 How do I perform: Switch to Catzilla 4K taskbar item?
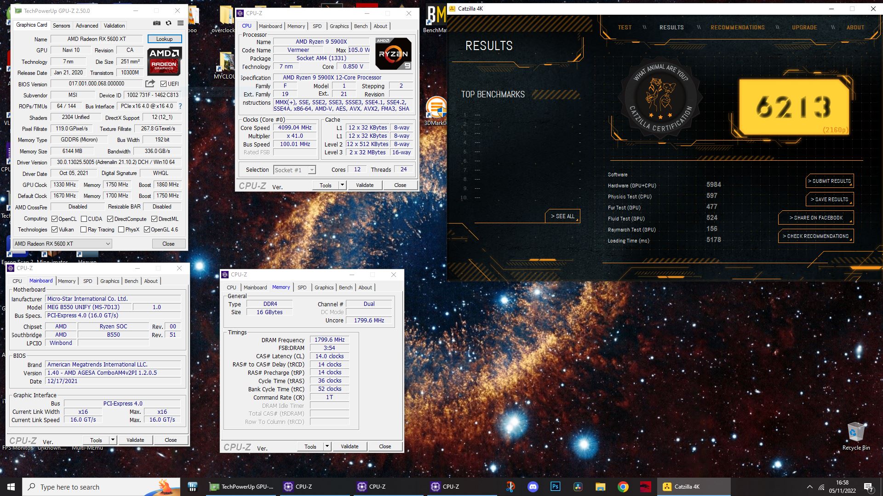click(x=694, y=487)
